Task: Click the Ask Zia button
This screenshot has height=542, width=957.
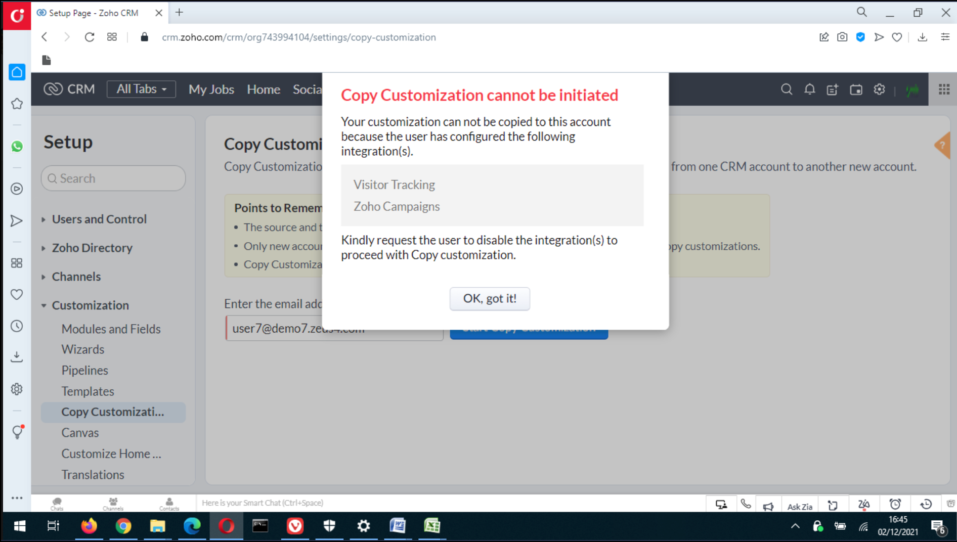Action: click(x=800, y=506)
